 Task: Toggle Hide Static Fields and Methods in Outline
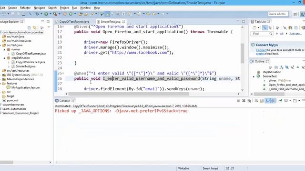[292, 67]
